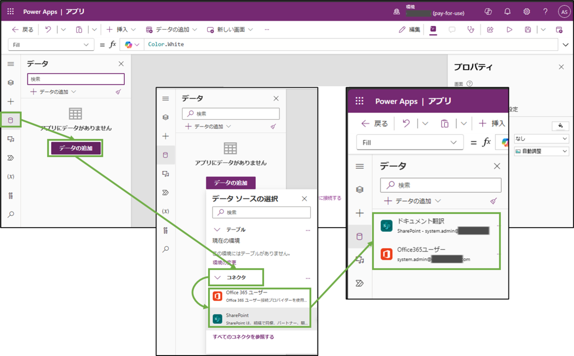
Task: Open the Copilot formula dropdown beside fx
Action: pos(132,44)
